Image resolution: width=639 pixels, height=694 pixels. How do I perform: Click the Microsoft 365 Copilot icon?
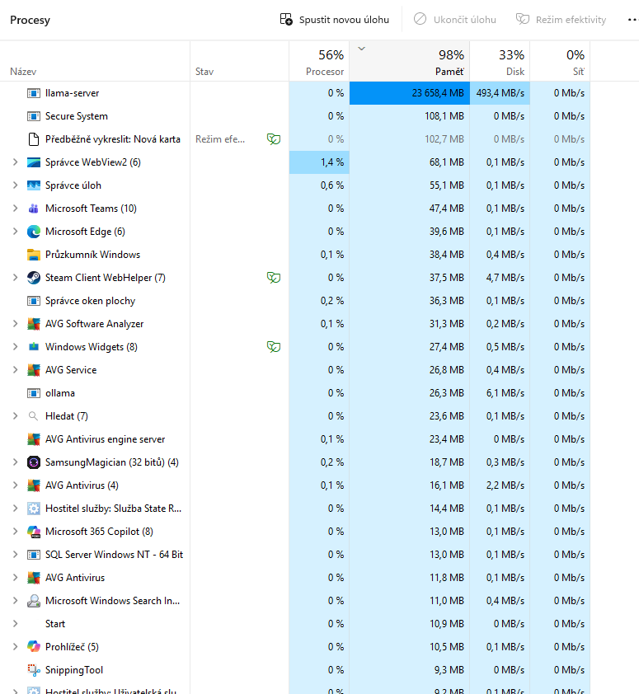pyautogui.click(x=34, y=532)
